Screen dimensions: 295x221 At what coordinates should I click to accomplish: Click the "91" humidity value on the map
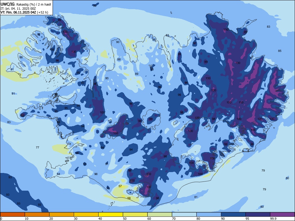107,164
